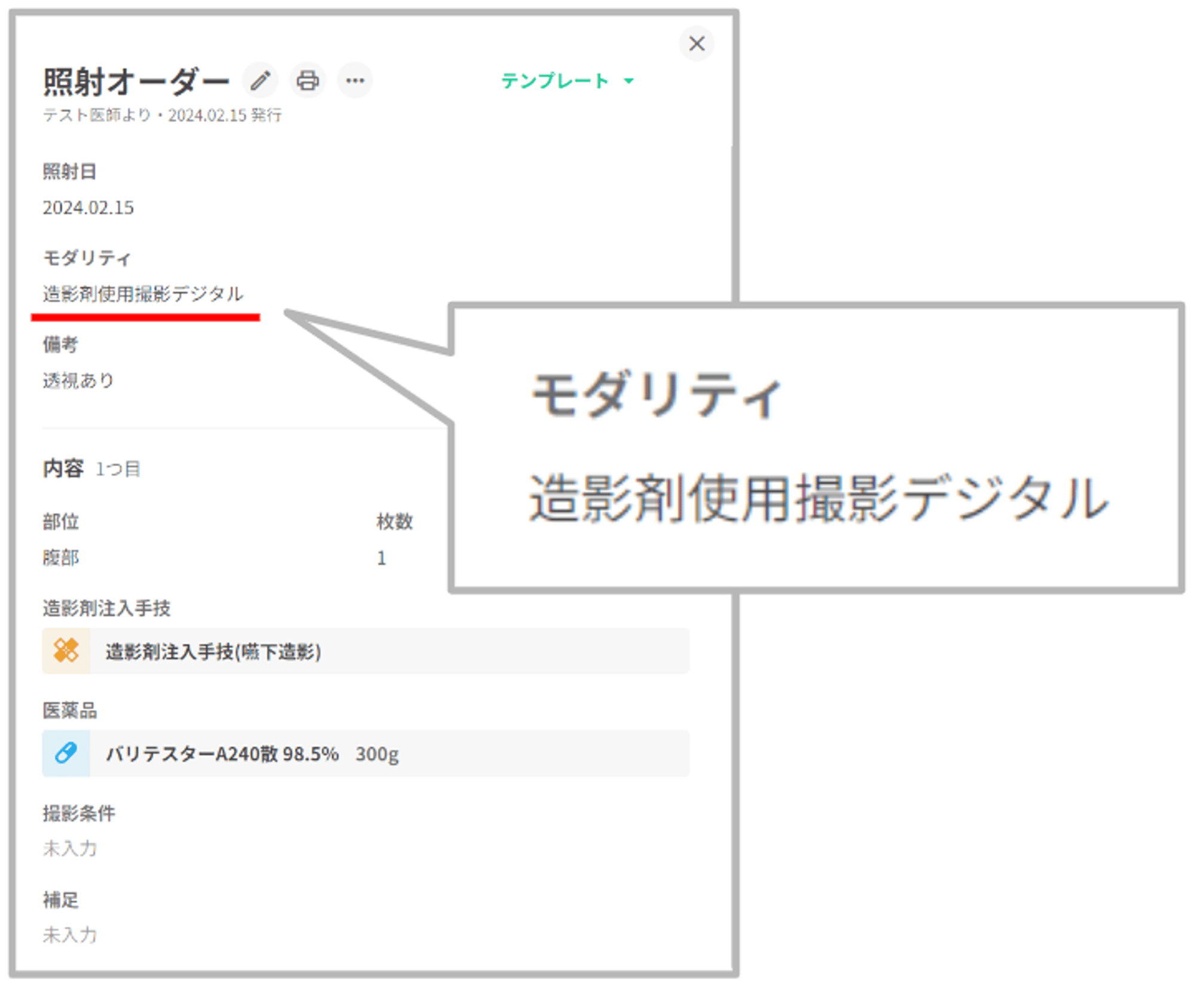Click the 内容 1つ目 section header
This screenshot has height=988, width=1196.
[x=91, y=469]
